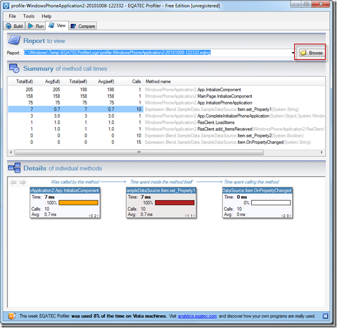Click the summary horizontal scrollbar thumb

[x=139, y=152]
